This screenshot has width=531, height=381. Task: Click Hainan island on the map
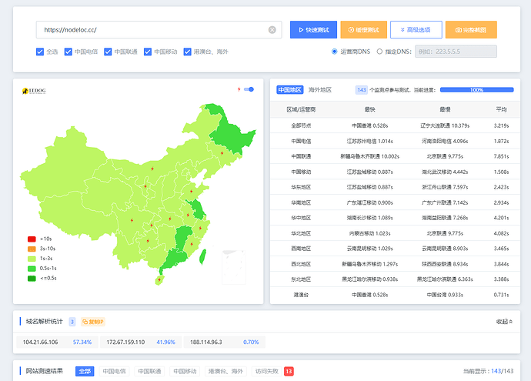click(159, 280)
